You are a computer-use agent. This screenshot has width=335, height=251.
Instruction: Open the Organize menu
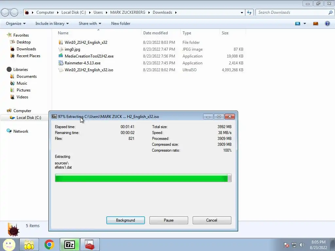click(16, 24)
